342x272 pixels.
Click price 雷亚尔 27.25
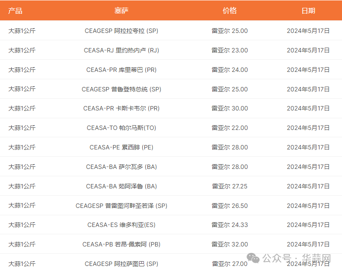[x=230, y=186]
